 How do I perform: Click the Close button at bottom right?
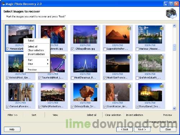coord(168,129)
